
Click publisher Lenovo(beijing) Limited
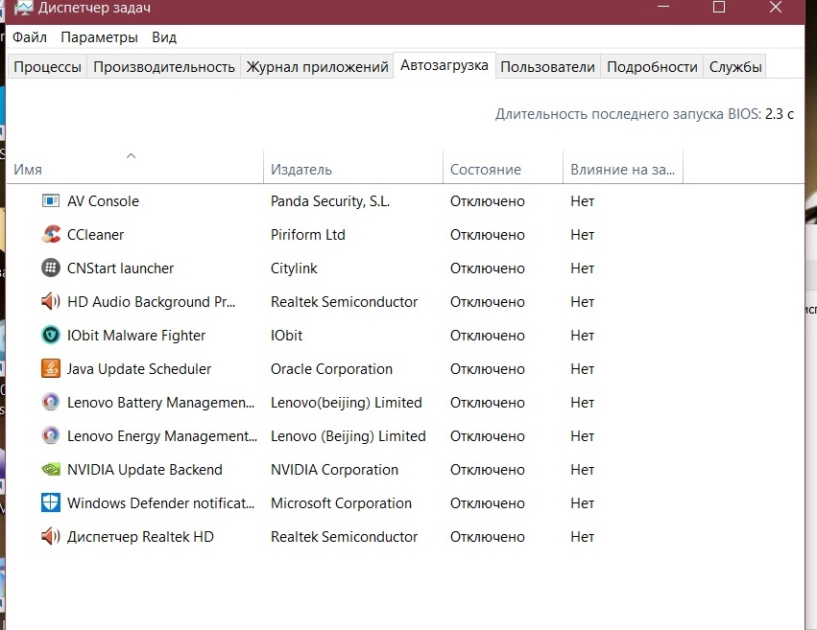click(x=347, y=403)
